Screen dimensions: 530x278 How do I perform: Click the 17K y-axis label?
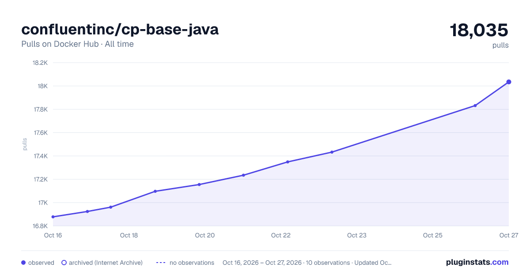pos(43,203)
